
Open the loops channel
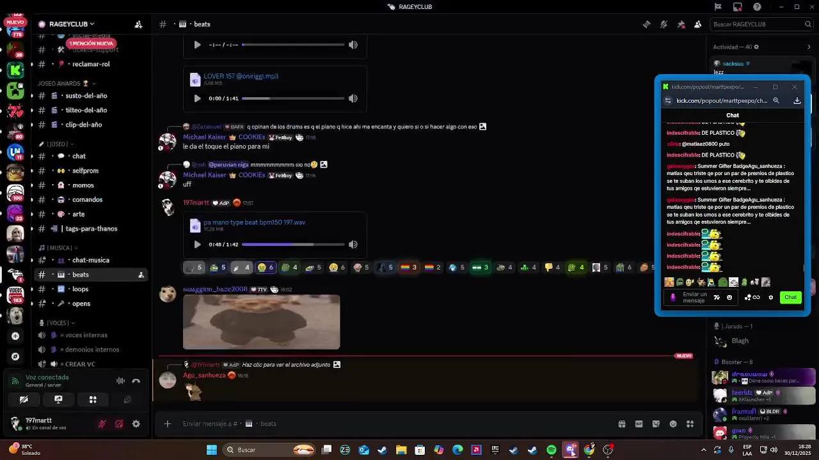(x=90, y=289)
